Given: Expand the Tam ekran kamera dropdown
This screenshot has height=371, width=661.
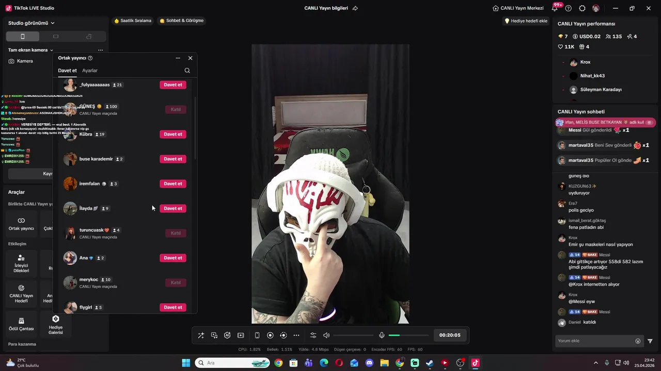Looking at the screenshot, I should click(31, 50).
